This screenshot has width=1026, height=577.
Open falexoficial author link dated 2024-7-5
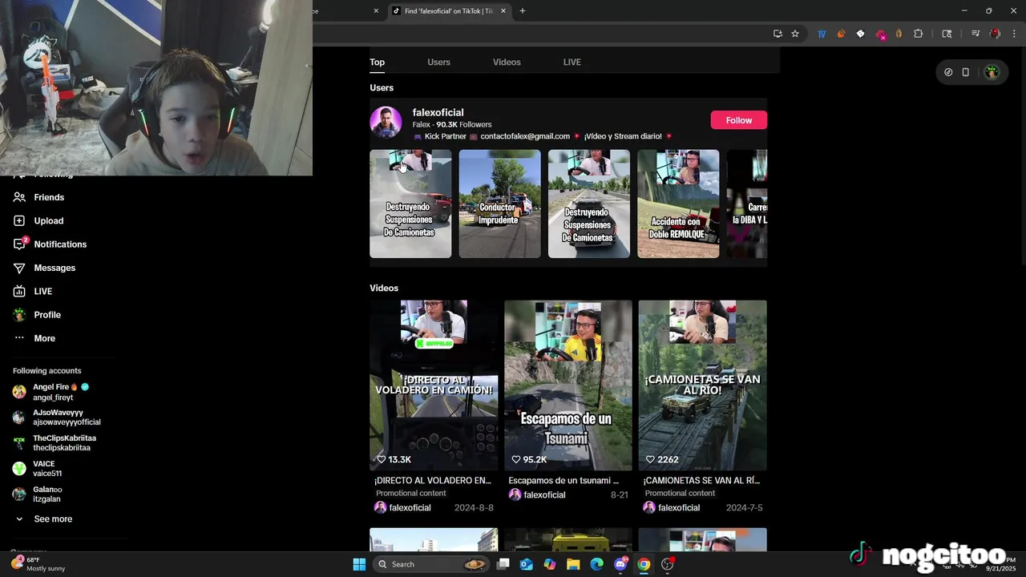pyautogui.click(x=672, y=508)
